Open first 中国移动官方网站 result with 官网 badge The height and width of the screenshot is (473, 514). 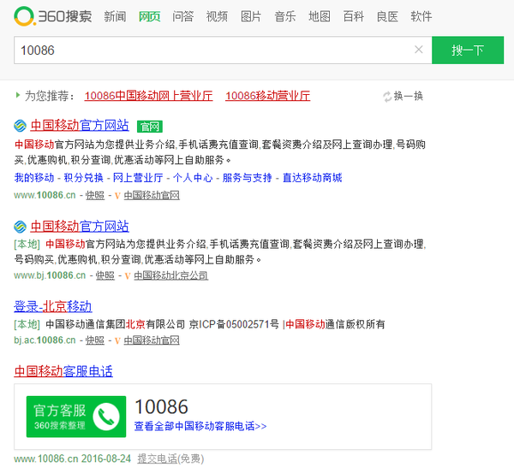(x=80, y=126)
